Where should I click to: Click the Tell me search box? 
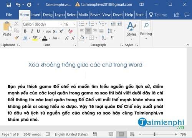(158, 15)
